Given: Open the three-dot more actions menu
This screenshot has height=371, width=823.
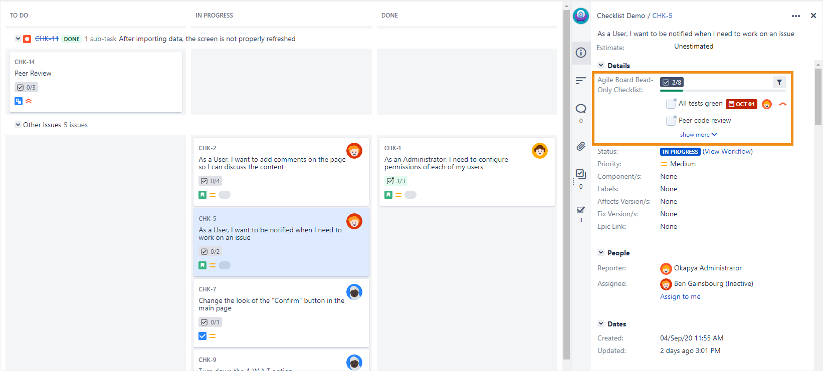Looking at the screenshot, I should 795,16.
